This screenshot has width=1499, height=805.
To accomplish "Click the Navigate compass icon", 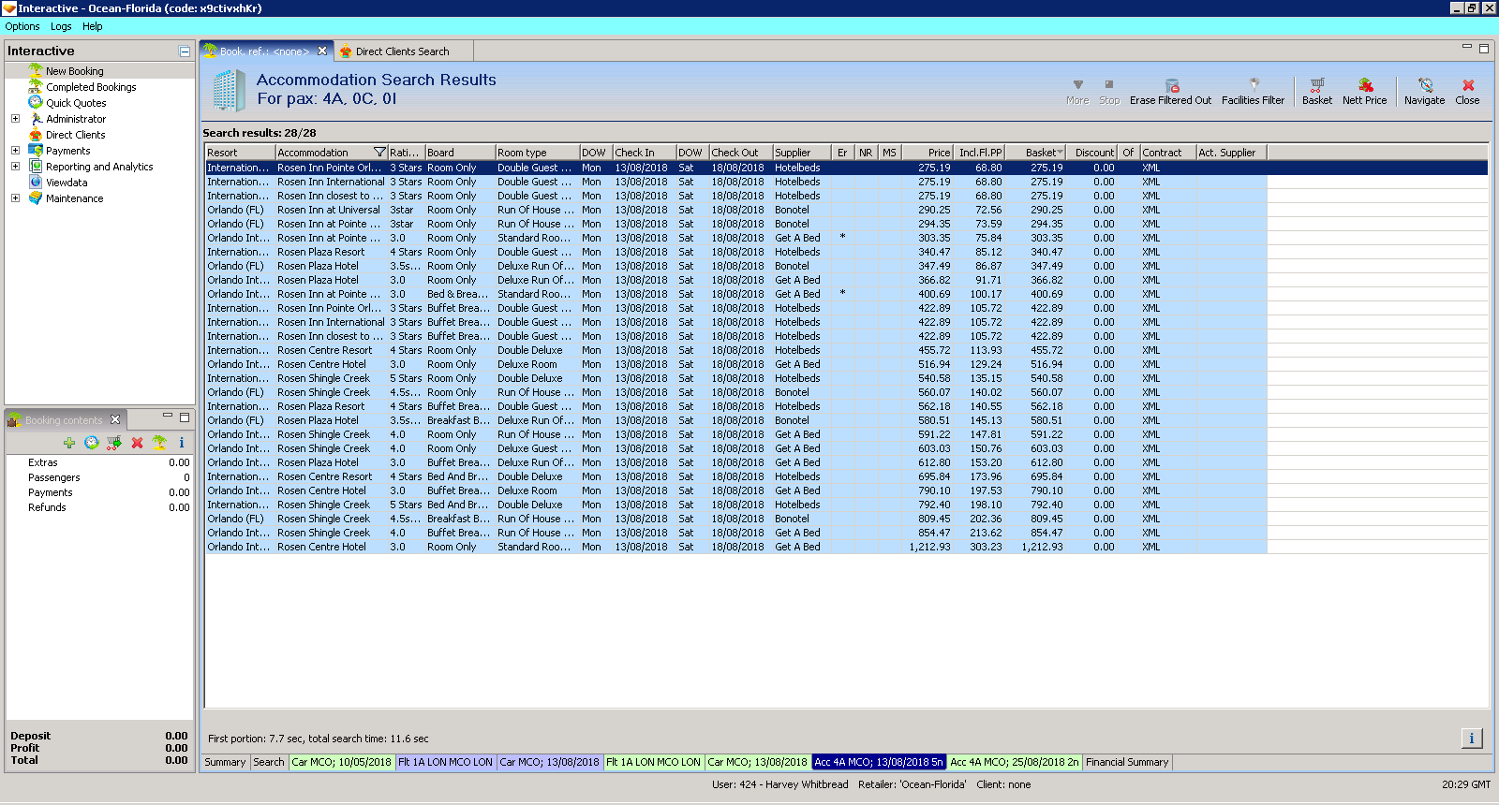I will 1425,86.
